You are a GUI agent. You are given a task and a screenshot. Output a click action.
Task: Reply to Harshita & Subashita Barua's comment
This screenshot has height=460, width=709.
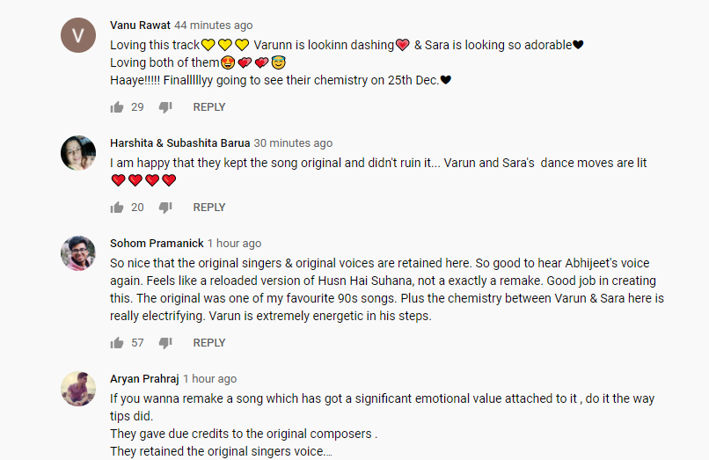209,208
